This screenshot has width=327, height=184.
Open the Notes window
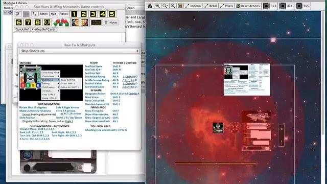pyautogui.click(x=111, y=22)
